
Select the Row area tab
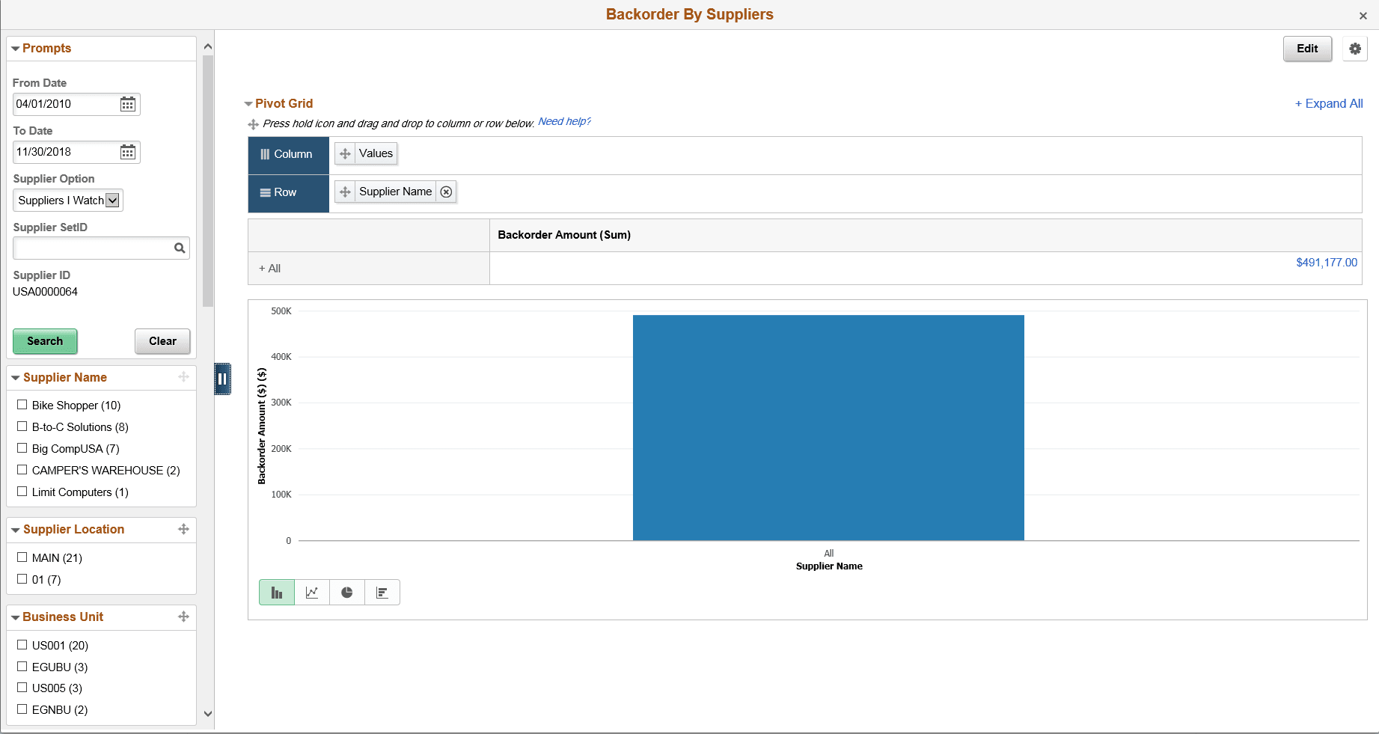point(287,192)
